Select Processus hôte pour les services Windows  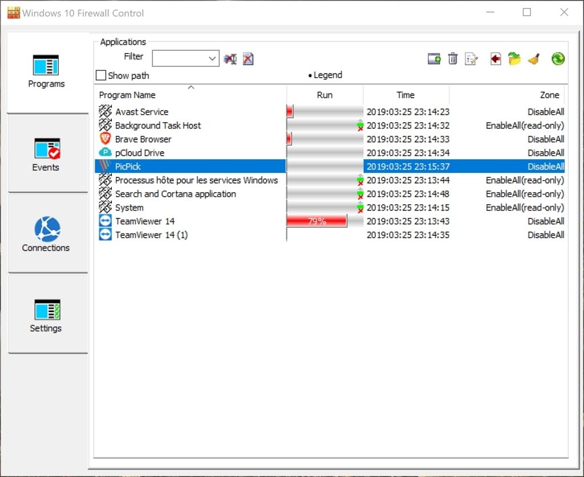click(330, 180)
